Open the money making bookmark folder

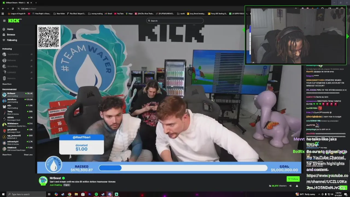(95, 13)
